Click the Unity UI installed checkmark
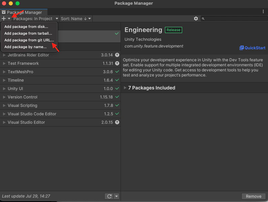The image size is (268, 202). (117, 88)
